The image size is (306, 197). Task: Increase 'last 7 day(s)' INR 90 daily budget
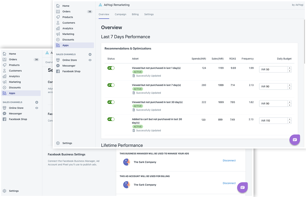[290, 85]
